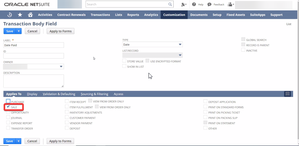299x146 pixels.
Task: Click the top Save button
Action: 10,31
